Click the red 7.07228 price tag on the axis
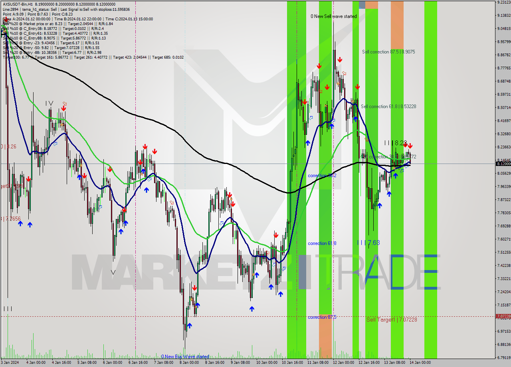The width and height of the screenshot is (511, 367). point(503,316)
